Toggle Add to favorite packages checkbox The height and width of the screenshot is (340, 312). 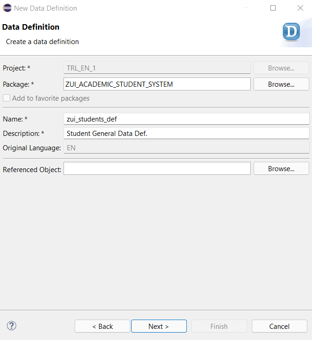6,98
